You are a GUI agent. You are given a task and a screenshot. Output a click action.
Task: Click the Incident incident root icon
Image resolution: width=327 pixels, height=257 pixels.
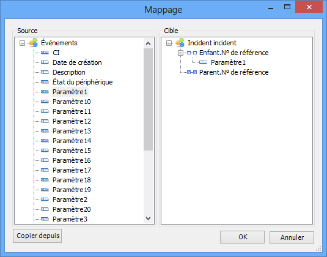[180, 43]
